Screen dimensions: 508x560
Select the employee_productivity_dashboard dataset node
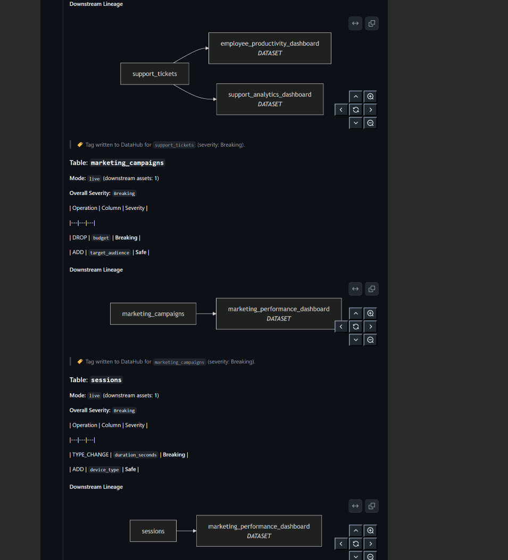(x=270, y=48)
